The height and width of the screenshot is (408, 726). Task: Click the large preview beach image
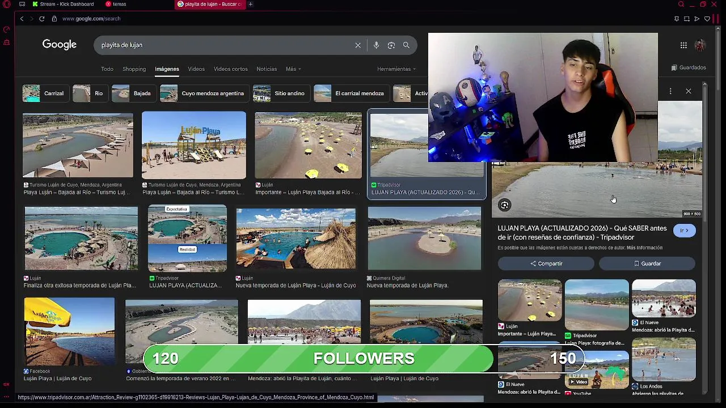(597, 190)
